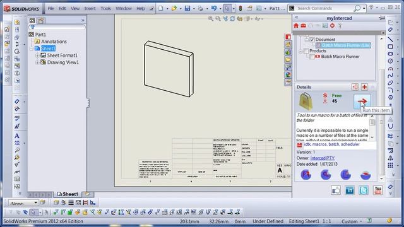Open the YouTube icon
This screenshot has width=404, height=227.
point(377,190)
